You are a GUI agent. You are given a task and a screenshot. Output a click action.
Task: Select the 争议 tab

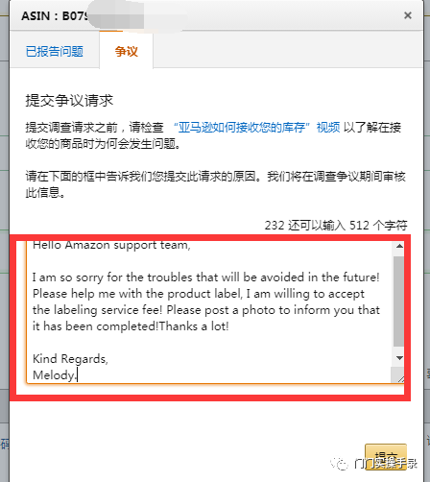click(x=127, y=51)
